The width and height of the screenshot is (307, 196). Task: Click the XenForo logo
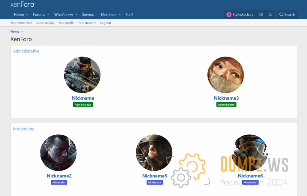[22, 4]
